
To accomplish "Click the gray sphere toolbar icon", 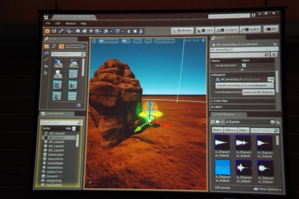I will 91,31.
